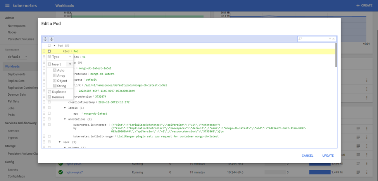Image resolution: width=378 pixels, height=181 pixels.
Task: Click the next search result arrow
Action: [330, 39]
